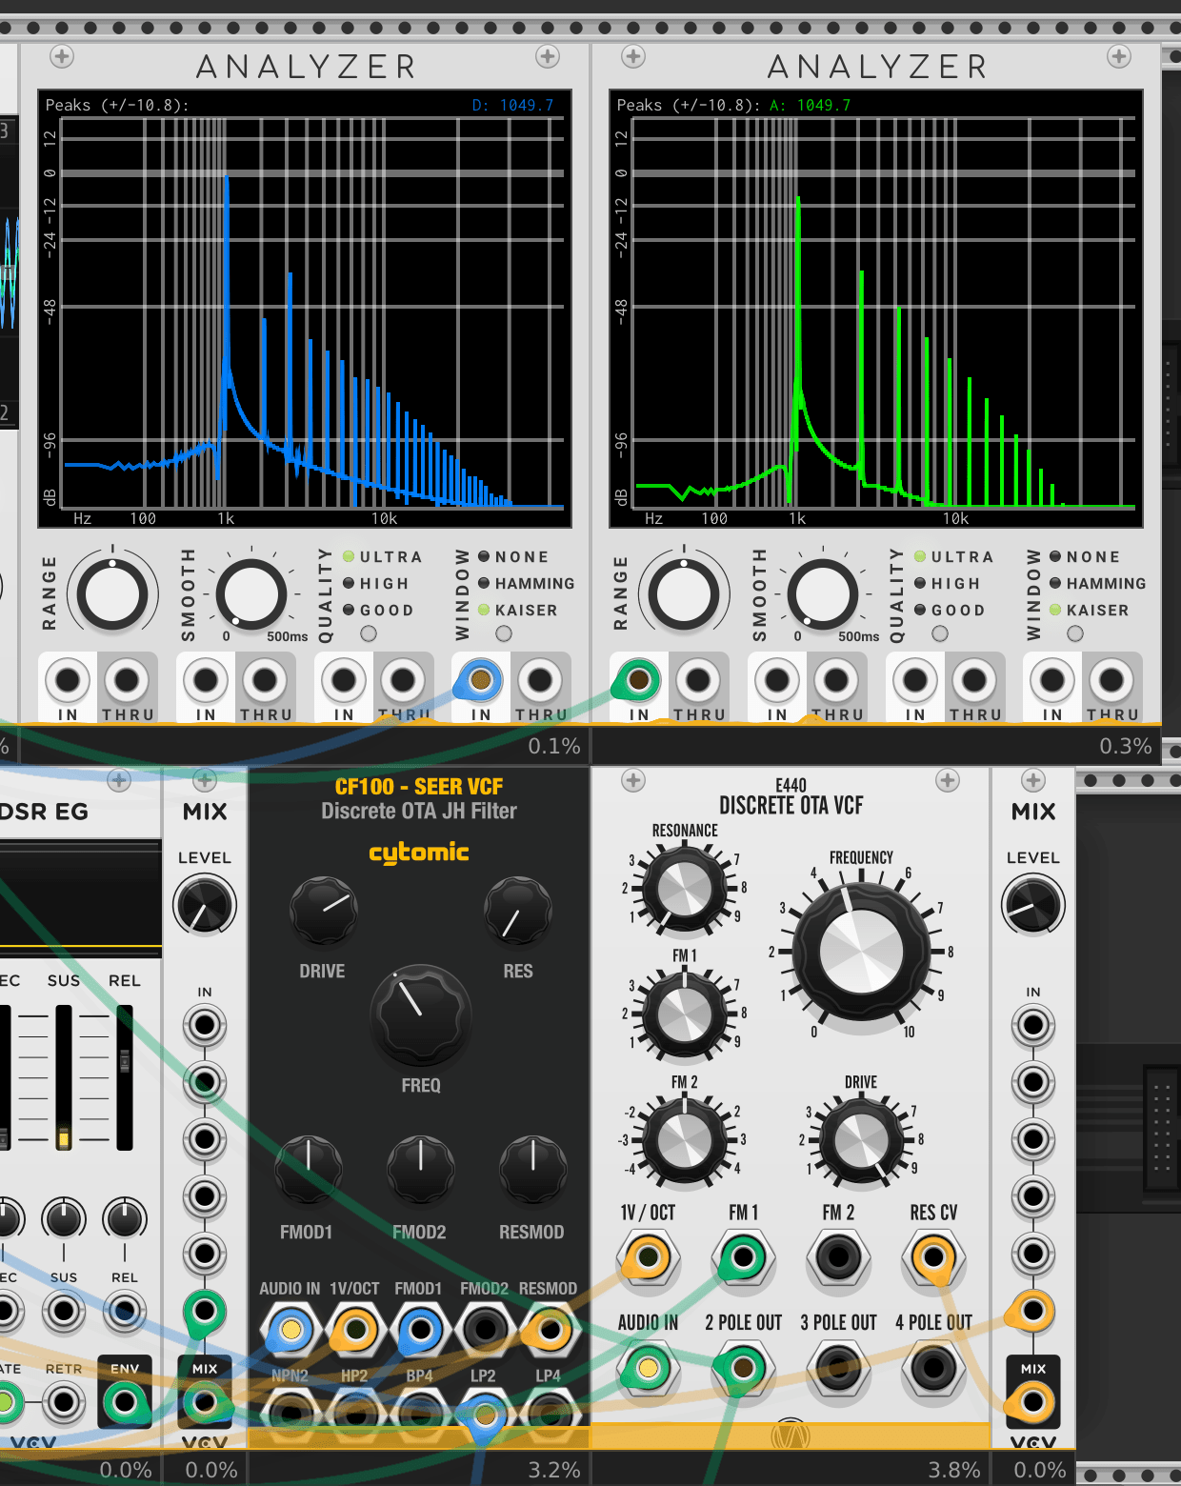The image size is (1181, 1486).
Task: Click the large E440 FREQUENCY knob
Action: (861, 952)
